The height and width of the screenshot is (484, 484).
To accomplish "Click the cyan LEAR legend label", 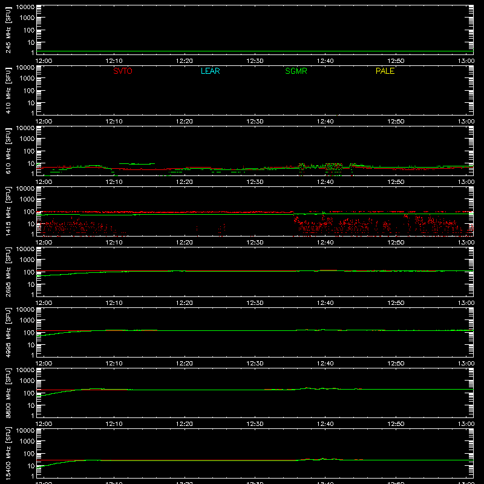I will click(x=210, y=71).
